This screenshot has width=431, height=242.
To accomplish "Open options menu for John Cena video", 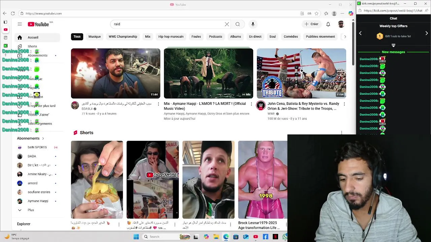I will (344, 104).
